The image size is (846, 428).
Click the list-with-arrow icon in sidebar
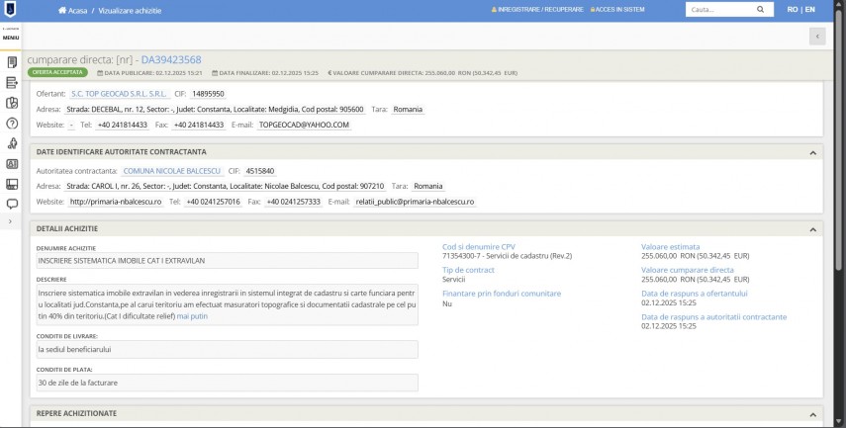(12, 83)
